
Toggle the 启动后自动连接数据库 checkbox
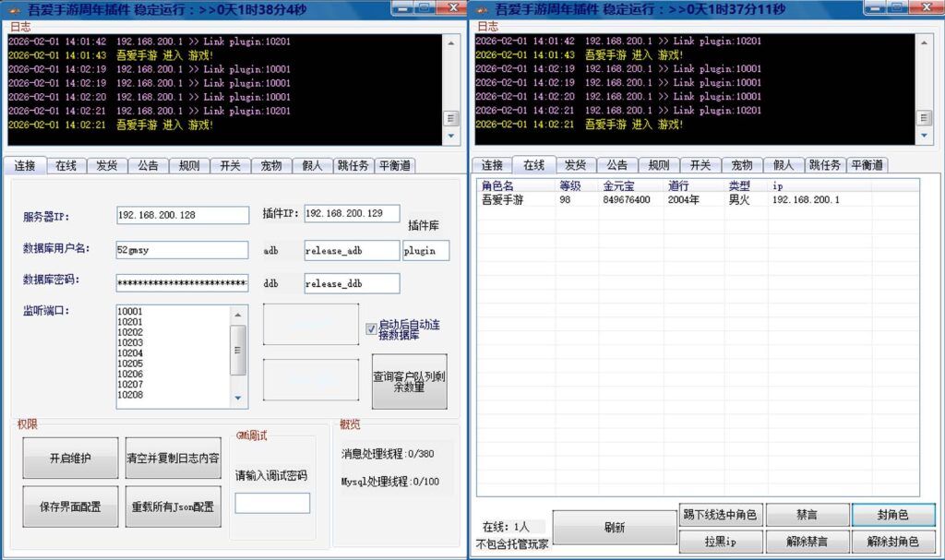371,328
